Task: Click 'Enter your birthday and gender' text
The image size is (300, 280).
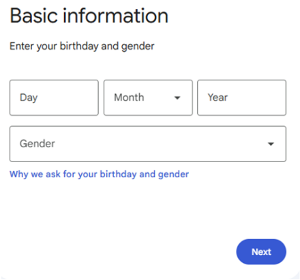Action: click(x=82, y=46)
